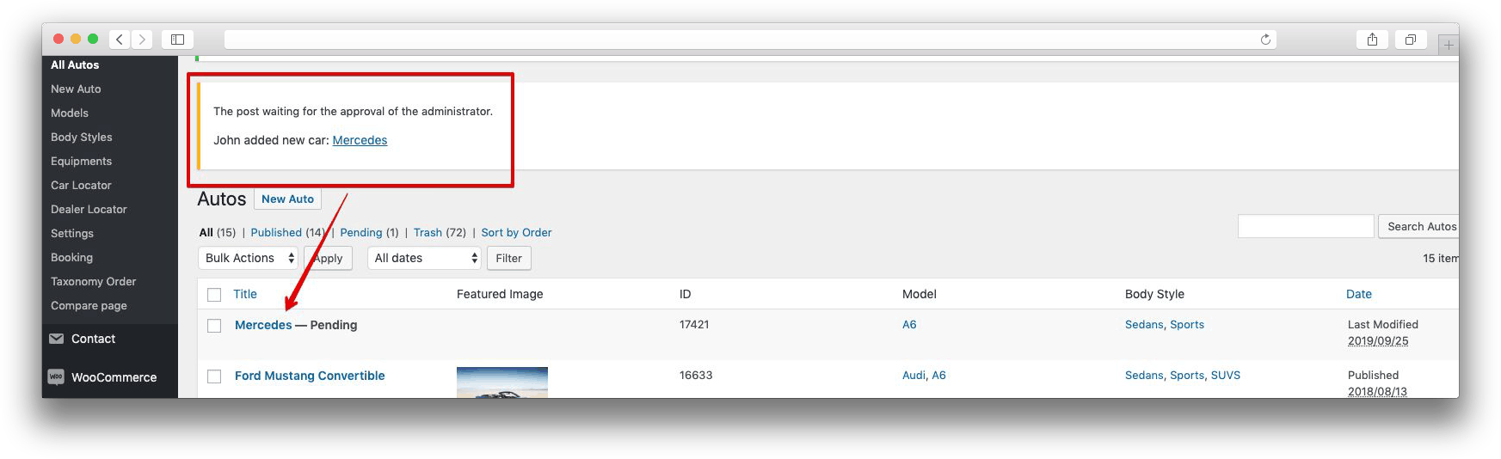This screenshot has height=459, width=1501.
Task: Click Audi model link in Ford Mustang row
Action: click(x=914, y=375)
